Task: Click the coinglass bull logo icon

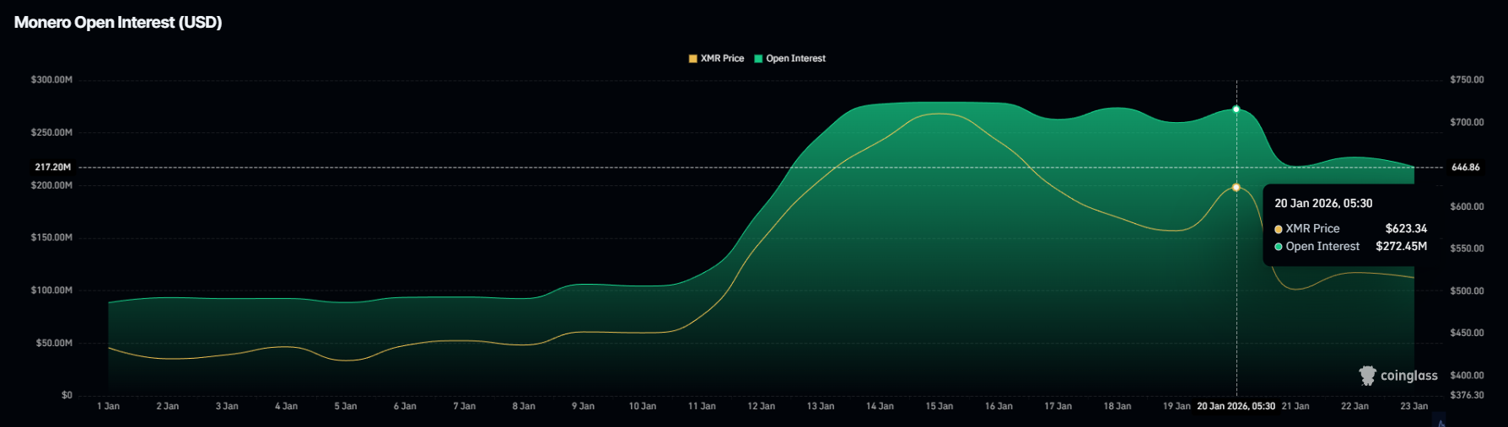Action: [x=1367, y=376]
